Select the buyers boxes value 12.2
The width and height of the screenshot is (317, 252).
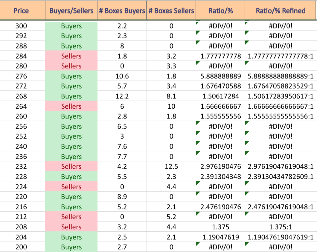(122, 96)
